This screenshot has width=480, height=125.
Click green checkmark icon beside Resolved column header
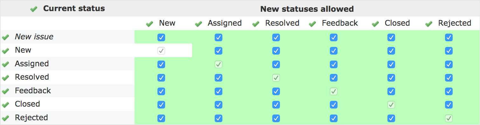[256, 24]
